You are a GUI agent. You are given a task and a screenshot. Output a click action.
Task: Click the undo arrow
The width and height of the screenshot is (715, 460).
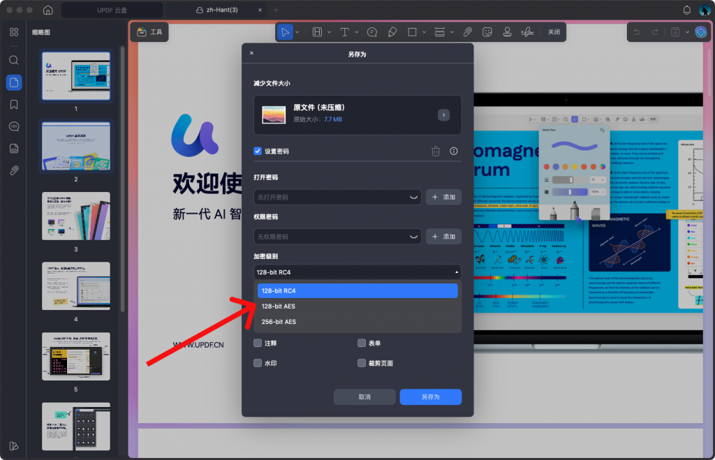pyautogui.click(x=637, y=32)
